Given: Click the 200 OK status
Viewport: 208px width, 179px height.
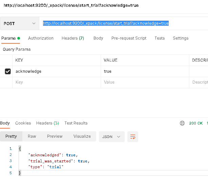Looking at the screenshot, I should [196, 123].
